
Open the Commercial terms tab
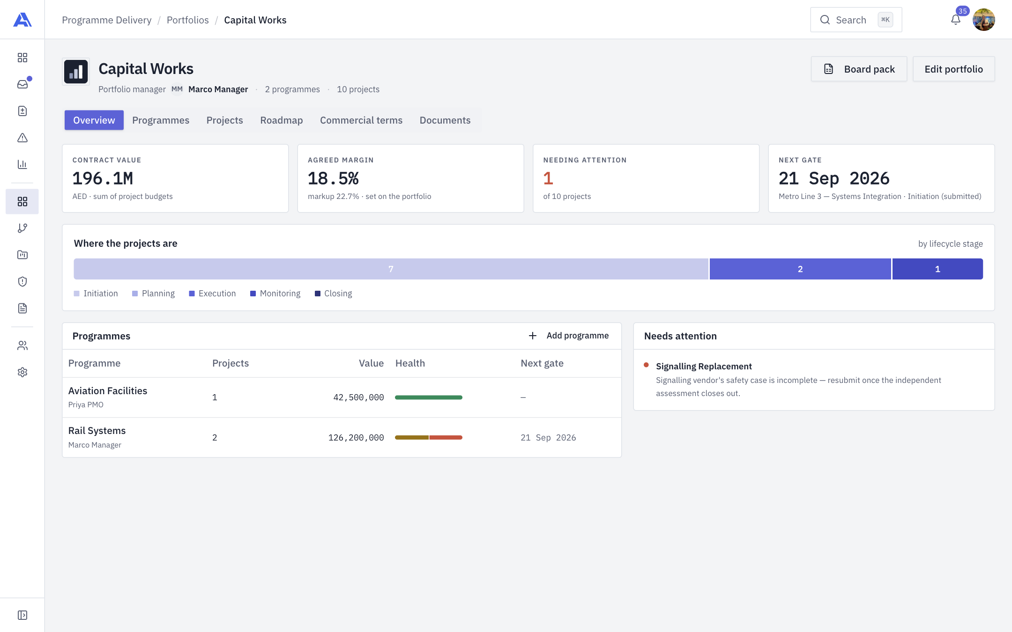(361, 120)
